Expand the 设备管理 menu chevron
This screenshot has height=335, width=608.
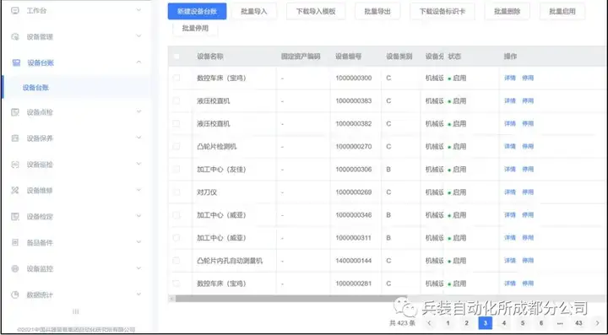click(138, 36)
